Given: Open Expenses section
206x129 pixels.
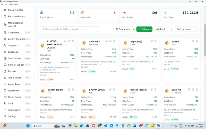Looking at the screenshot, I should tap(17, 52).
